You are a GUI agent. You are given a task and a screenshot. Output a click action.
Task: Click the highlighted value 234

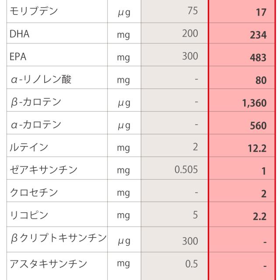coord(258,35)
